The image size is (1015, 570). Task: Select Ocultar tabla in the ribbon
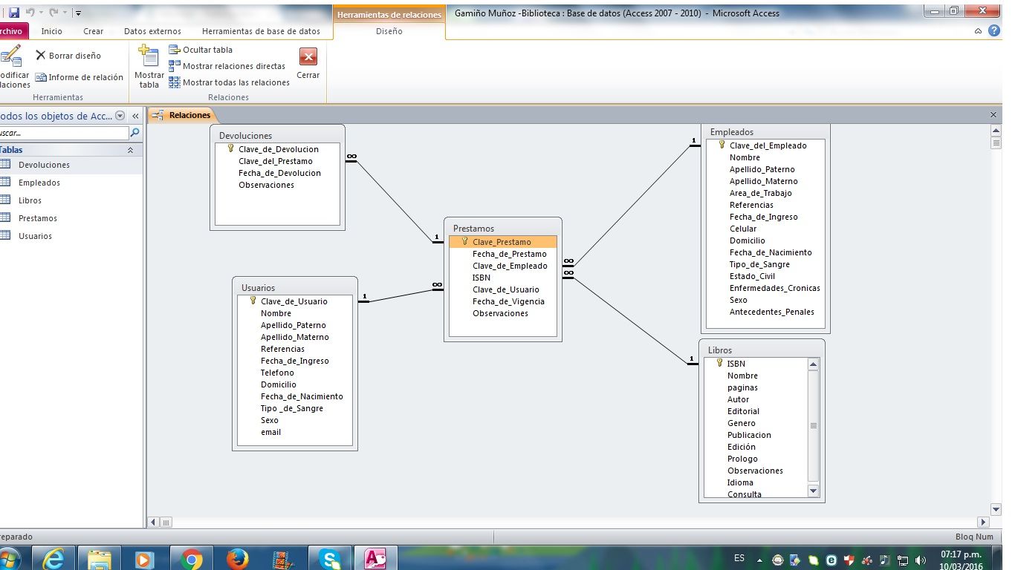201,50
